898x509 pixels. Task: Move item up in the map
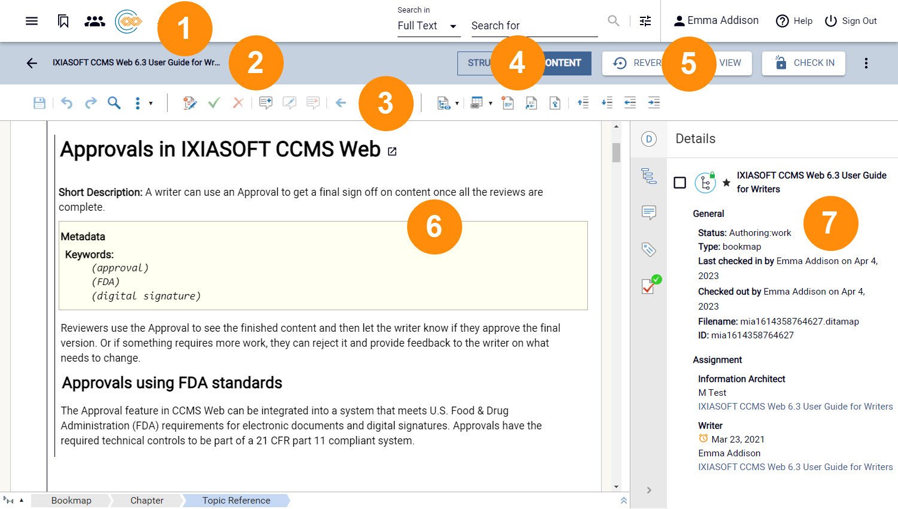click(x=583, y=103)
